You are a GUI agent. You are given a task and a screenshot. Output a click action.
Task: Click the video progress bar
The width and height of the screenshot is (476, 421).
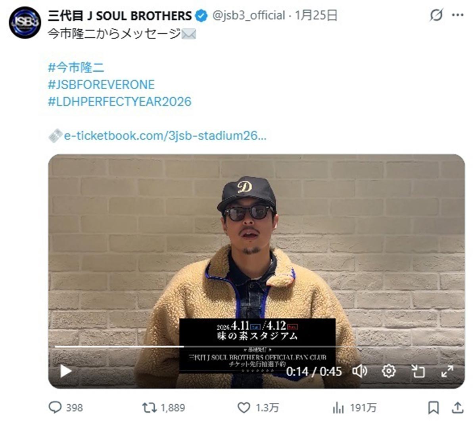pos(256,347)
